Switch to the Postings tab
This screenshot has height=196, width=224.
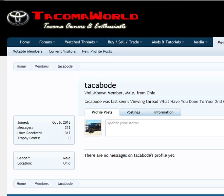133,112
